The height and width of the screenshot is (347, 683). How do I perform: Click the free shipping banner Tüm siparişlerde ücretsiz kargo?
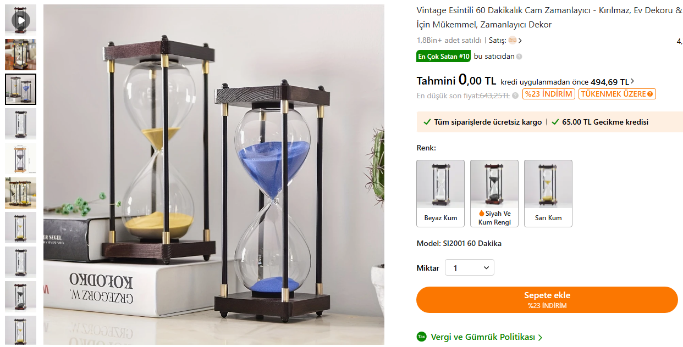point(482,122)
